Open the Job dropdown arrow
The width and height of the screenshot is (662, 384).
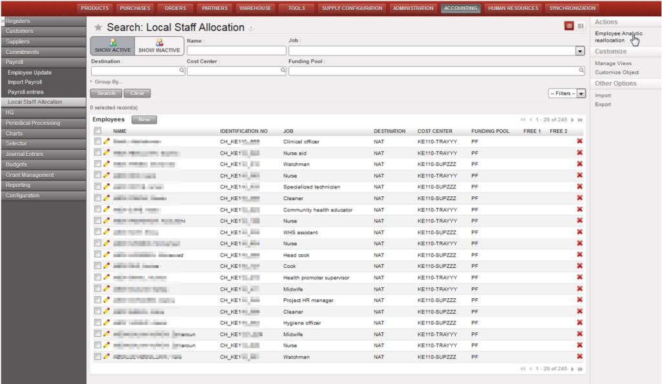[x=580, y=51]
